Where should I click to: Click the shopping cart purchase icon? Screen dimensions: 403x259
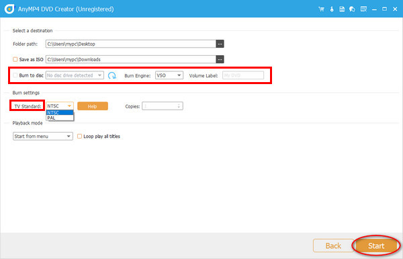tap(321, 9)
